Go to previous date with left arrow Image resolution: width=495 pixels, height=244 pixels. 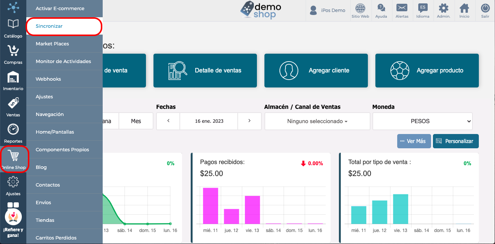(168, 121)
